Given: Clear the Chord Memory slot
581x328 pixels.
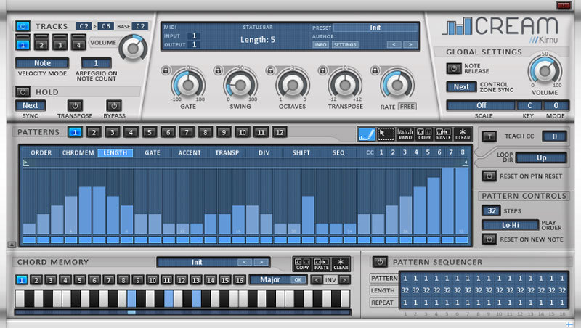Looking at the screenshot, I should pos(341,264).
